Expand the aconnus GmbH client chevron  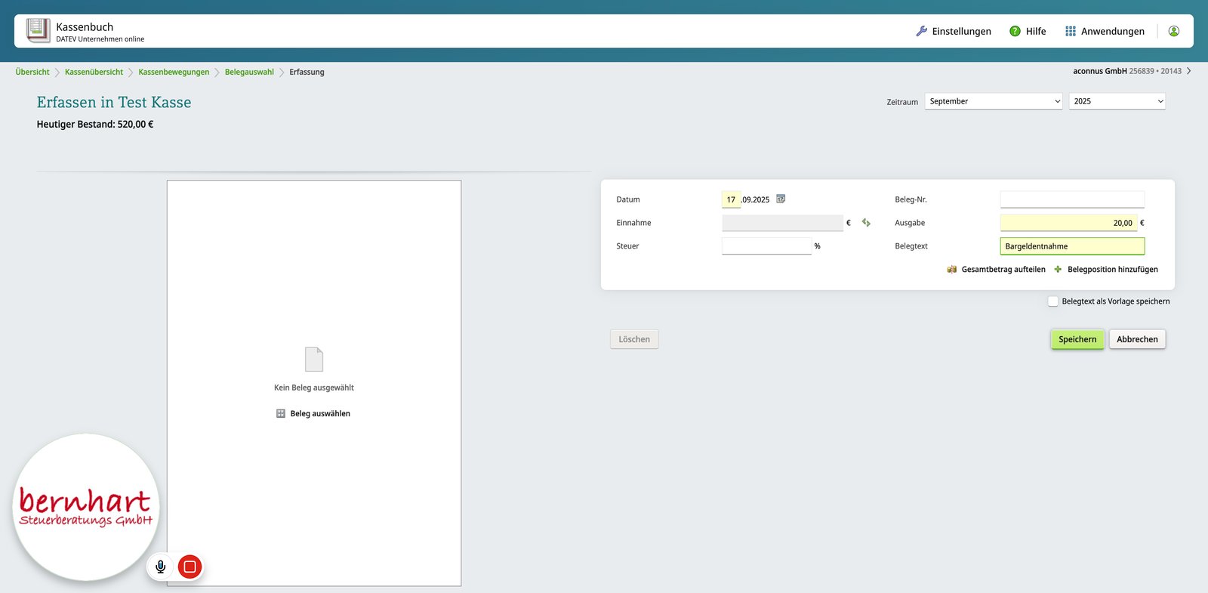(x=1189, y=71)
